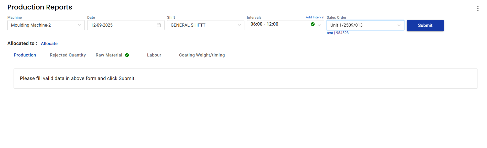Click the Allocate link

pos(49,44)
